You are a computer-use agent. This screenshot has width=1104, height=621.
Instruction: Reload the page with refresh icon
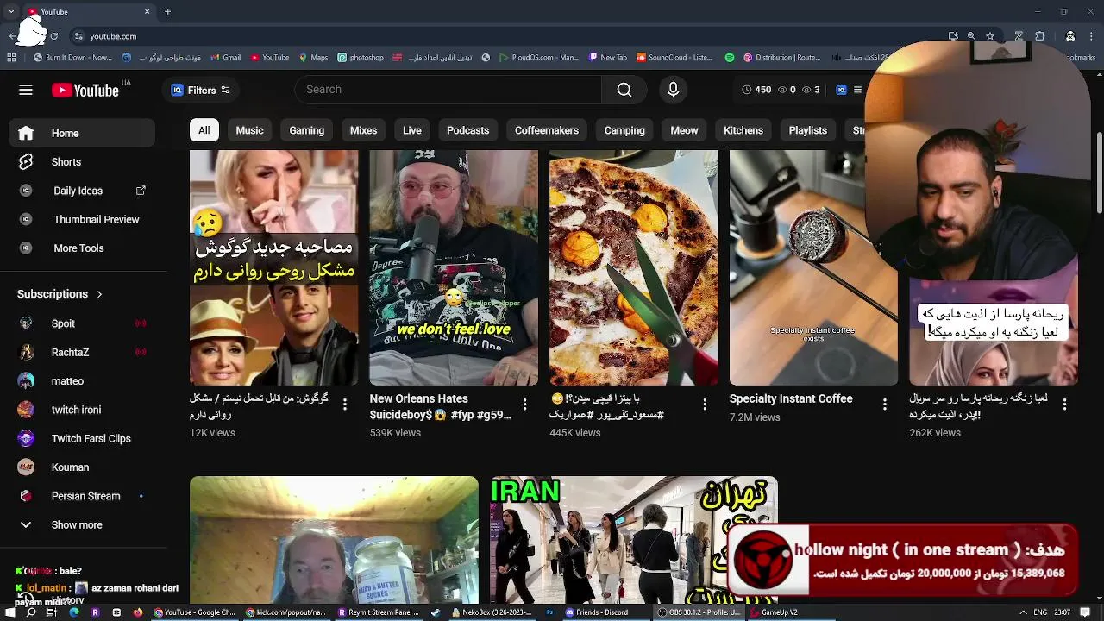coord(53,36)
